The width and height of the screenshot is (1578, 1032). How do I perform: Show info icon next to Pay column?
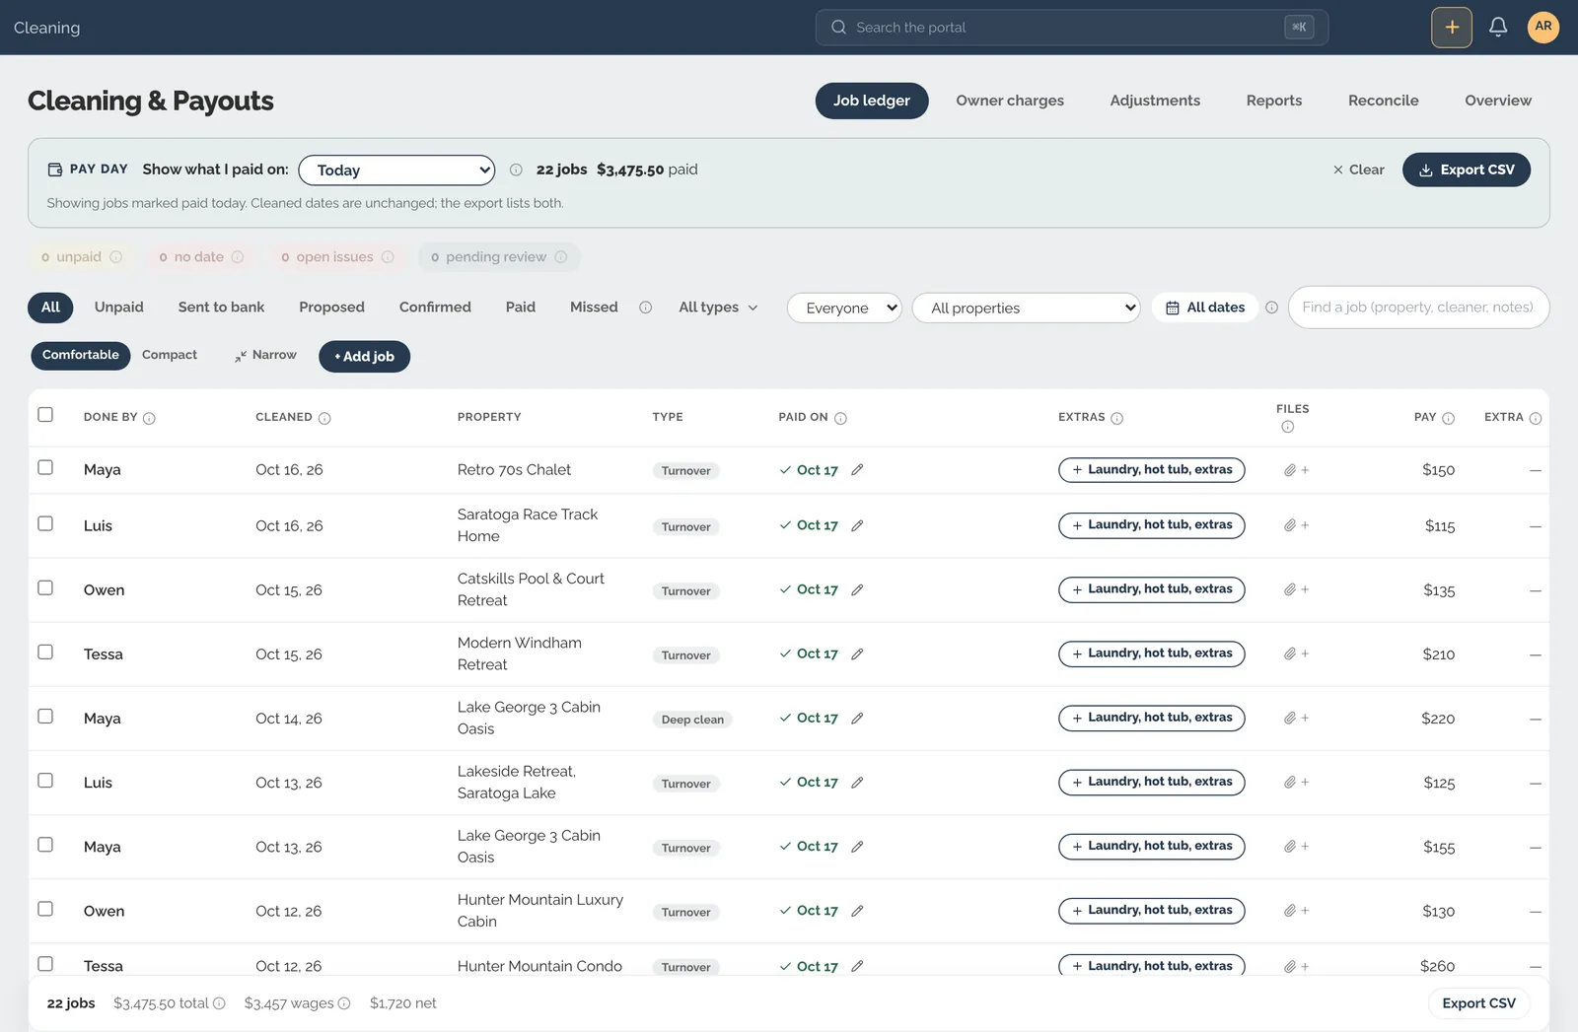[1448, 418]
